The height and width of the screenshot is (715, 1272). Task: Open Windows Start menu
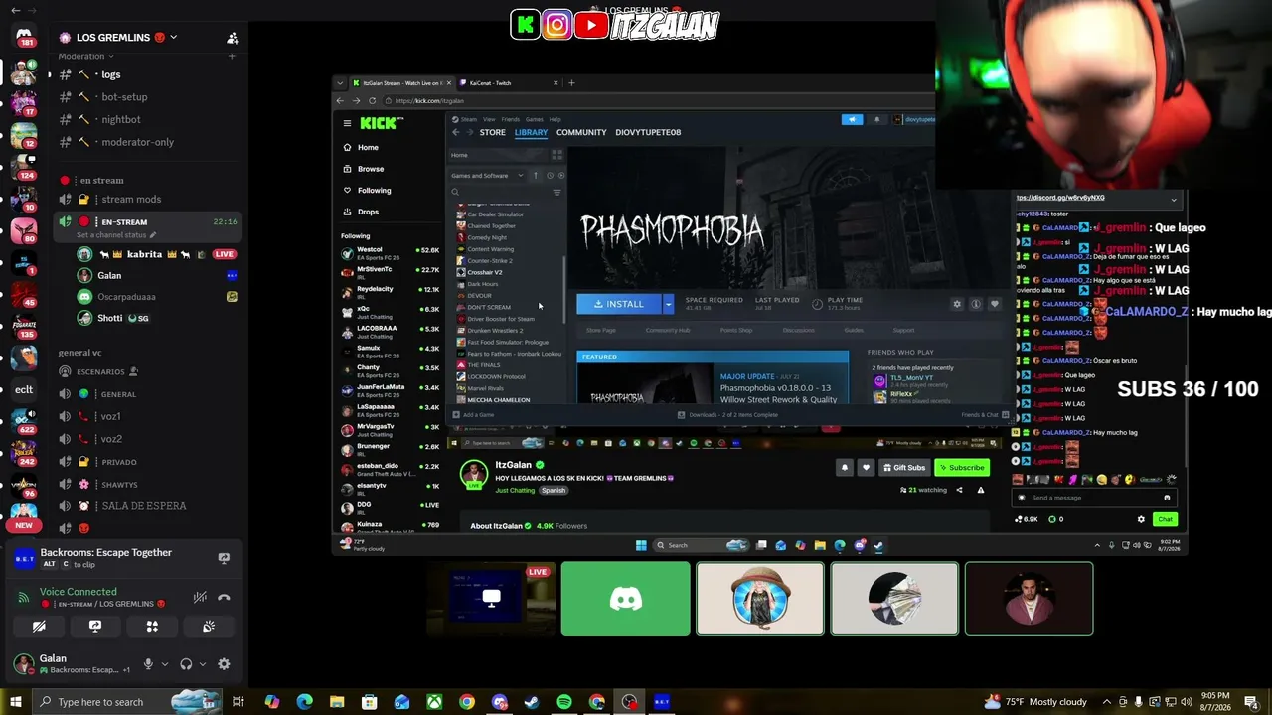(16, 702)
